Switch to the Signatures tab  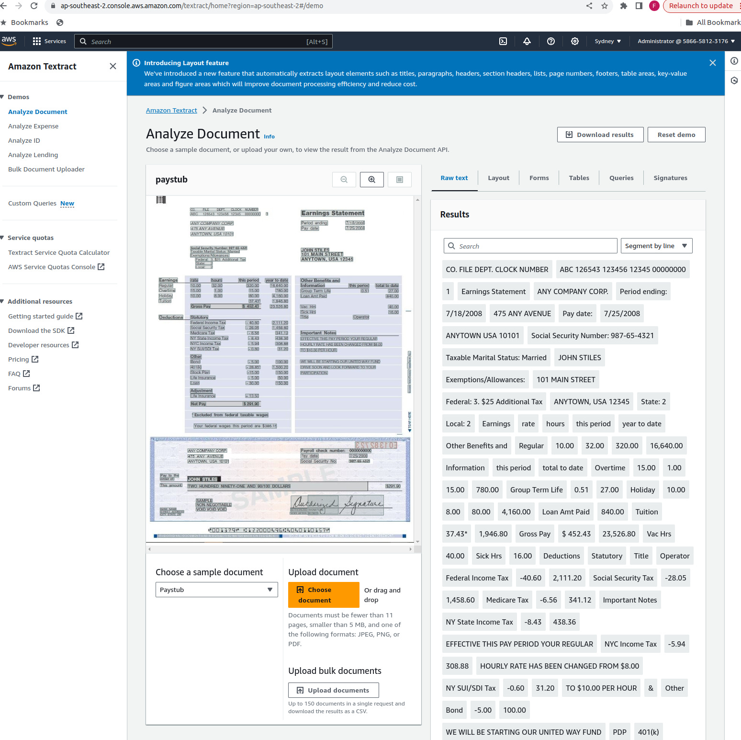click(671, 178)
